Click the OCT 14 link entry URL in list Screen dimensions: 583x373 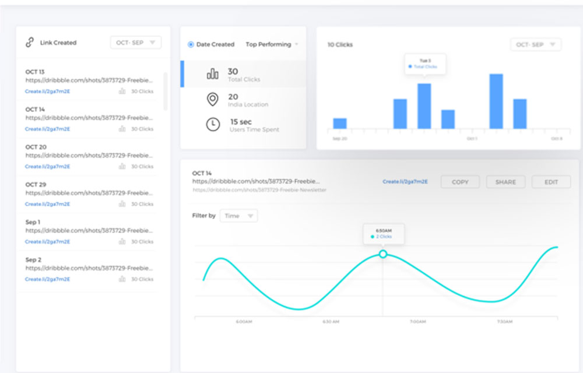point(89,118)
